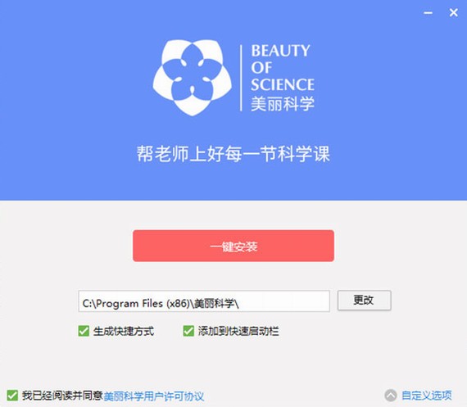Viewport: 467px width, 407px height.
Task: Click the 生成快捷方式 label text
Action: pos(124,331)
